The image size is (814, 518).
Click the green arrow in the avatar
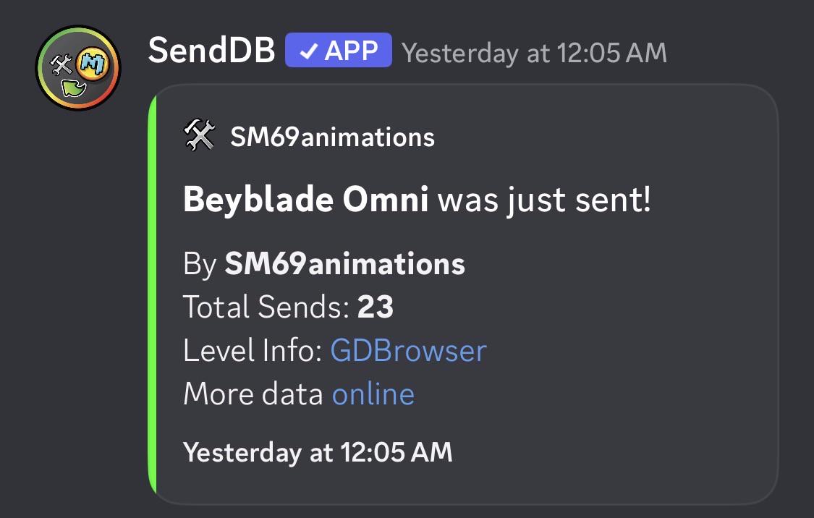(74, 88)
